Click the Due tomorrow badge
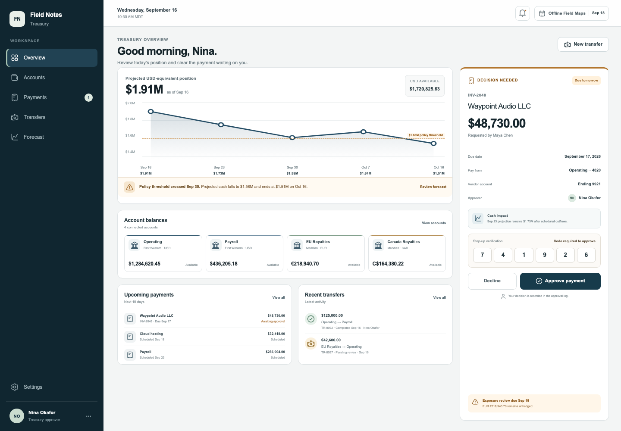Viewport: 621px width, 431px height. pos(586,81)
